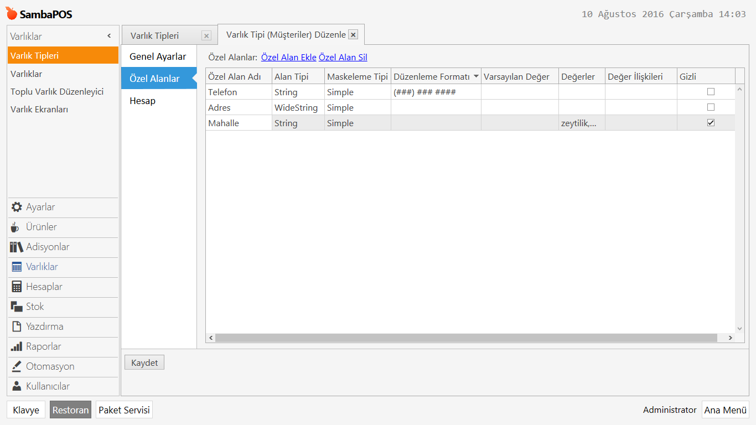Click the Raporlar bar chart icon
This screenshot has height=425, width=756.
pos(17,346)
